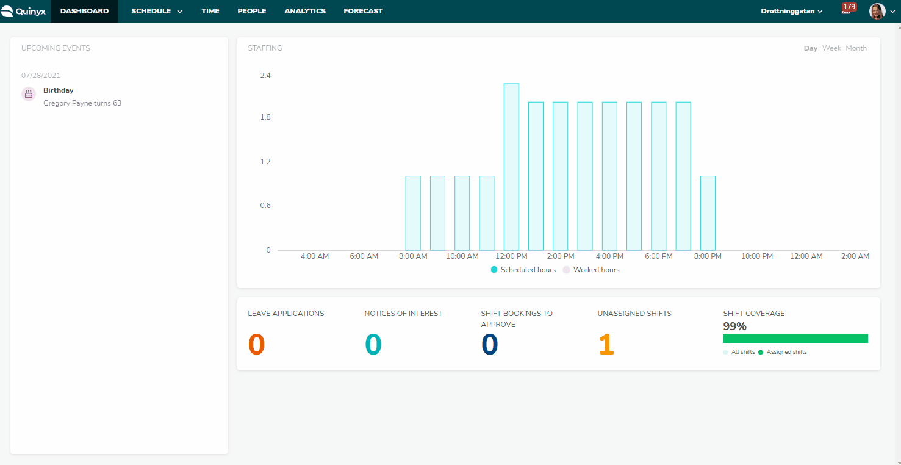Open the Drottninggatan unit selector
The image size is (901, 465).
(x=792, y=11)
